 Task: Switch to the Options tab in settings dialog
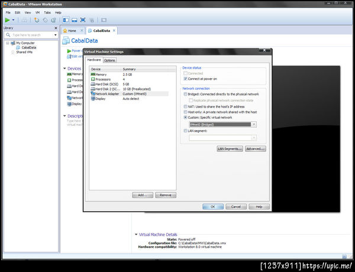click(x=109, y=60)
